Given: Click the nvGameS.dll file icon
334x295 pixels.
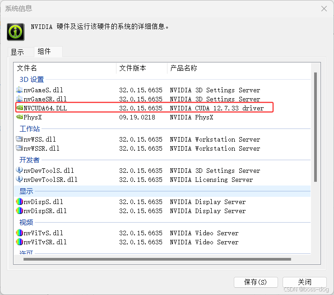Looking at the screenshot, I should click(19, 90).
